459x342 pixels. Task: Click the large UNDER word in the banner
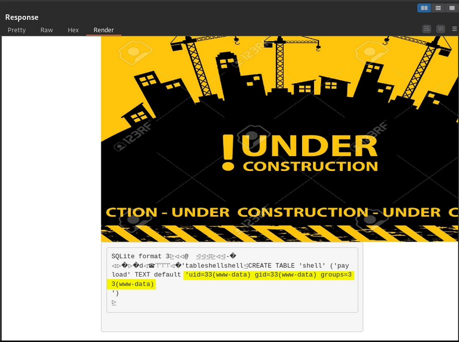[x=312, y=145]
